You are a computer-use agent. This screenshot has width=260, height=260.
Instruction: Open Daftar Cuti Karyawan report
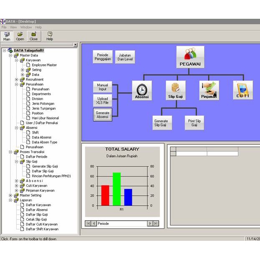point(42,225)
